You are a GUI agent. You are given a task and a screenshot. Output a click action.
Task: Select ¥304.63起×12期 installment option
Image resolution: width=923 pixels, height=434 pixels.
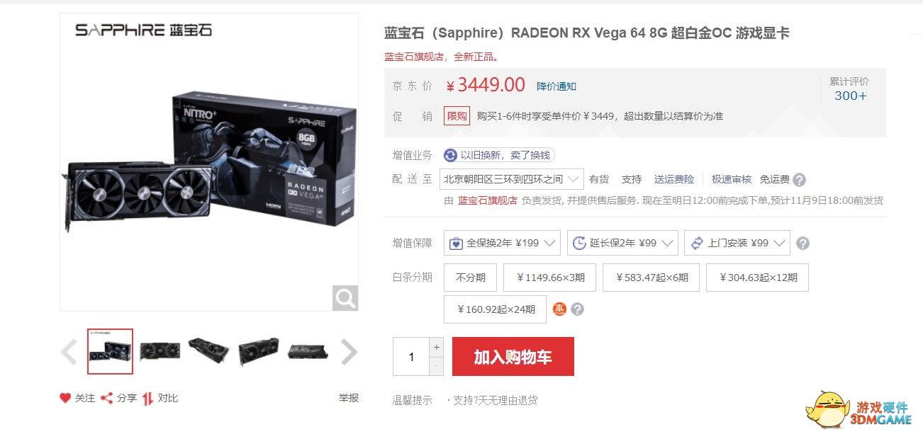pyautogui.click(x=757, y=277)
